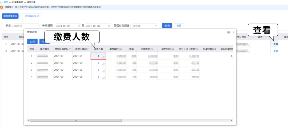
Task: Open calendar picker for the start date
Action: tap(79, 26)
